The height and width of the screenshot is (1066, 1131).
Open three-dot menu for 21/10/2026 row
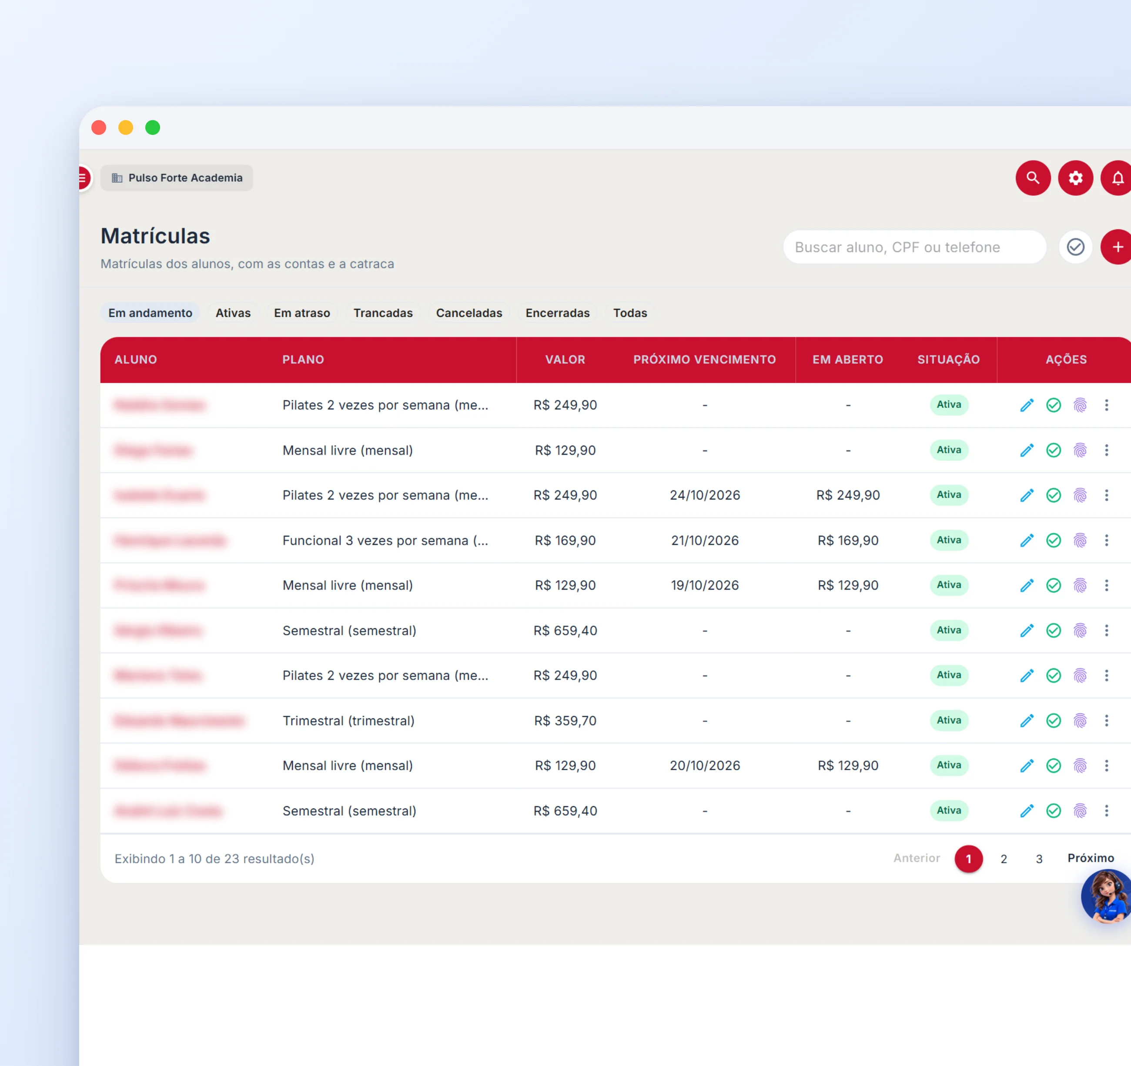(x=1106, y=540)
